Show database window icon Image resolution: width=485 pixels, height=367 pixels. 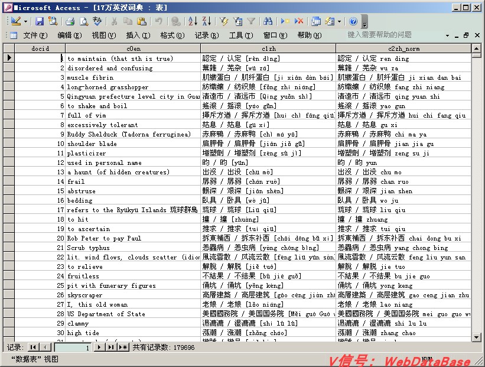click(x=316, y=21)
